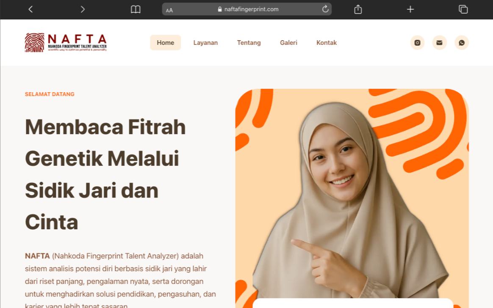Show the tab overview icon
This screenshot has width=493, height=308.
coord(463,9)
